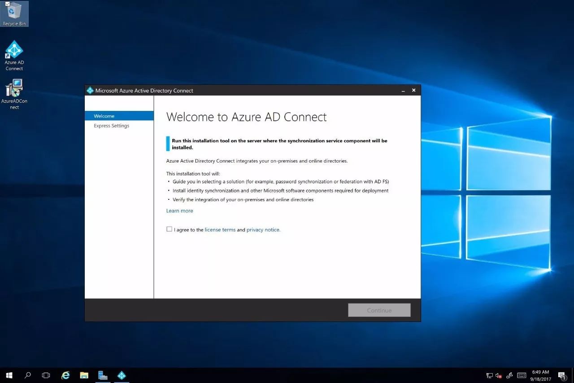Open the license terms link
574x383 pixels.
220,229
